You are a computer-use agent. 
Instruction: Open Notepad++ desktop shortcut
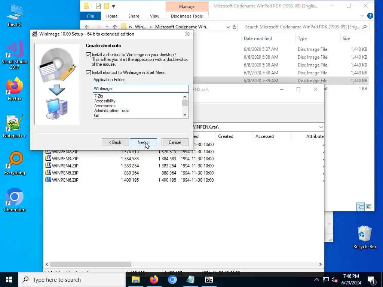pos(15,126)
